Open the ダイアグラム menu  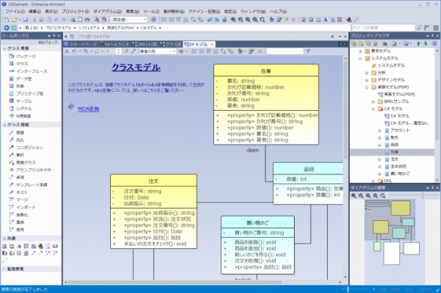(x=108, y=12)
